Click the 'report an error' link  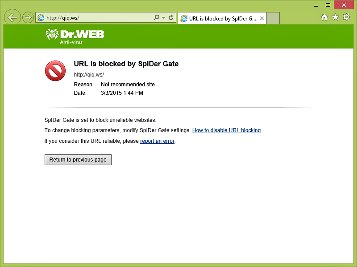point(158,141)
